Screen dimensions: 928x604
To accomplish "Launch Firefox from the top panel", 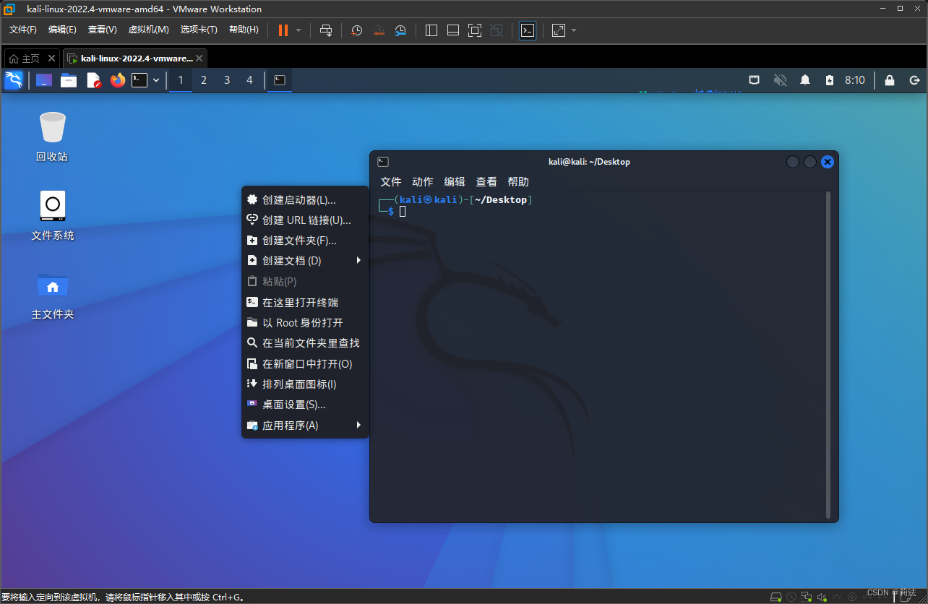I will [119, 80].
